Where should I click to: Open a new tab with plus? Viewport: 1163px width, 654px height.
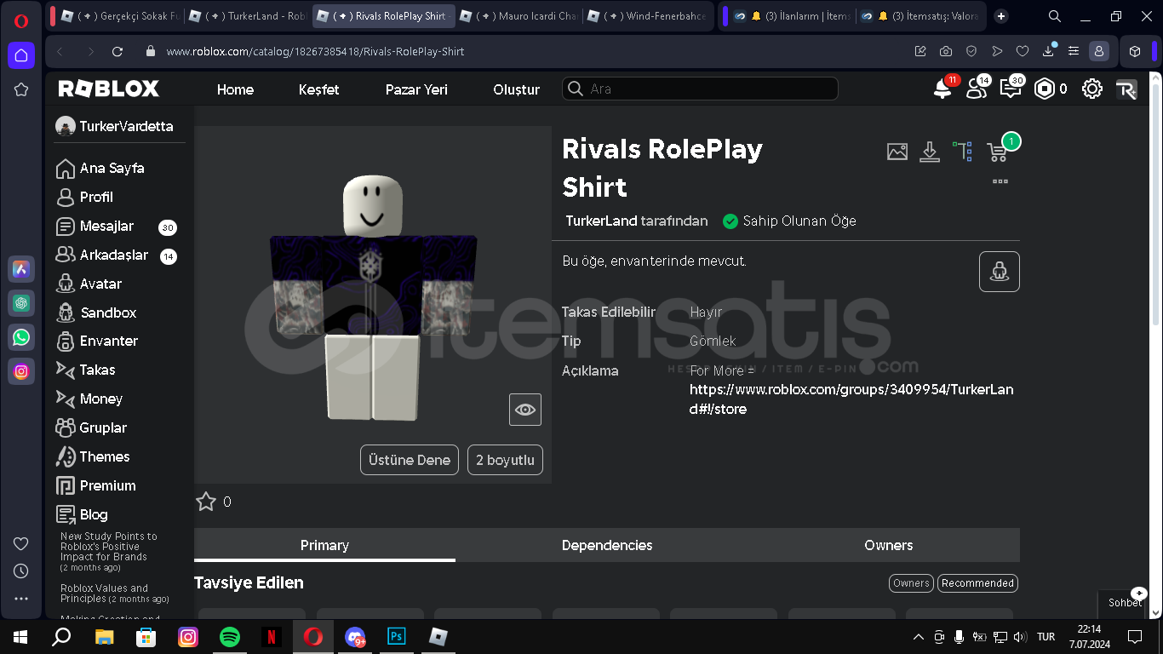(x=1001, y=16)
